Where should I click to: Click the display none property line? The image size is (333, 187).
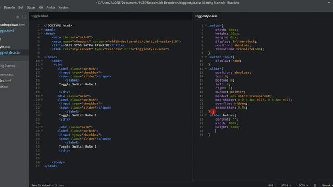(x=228, y=61)
